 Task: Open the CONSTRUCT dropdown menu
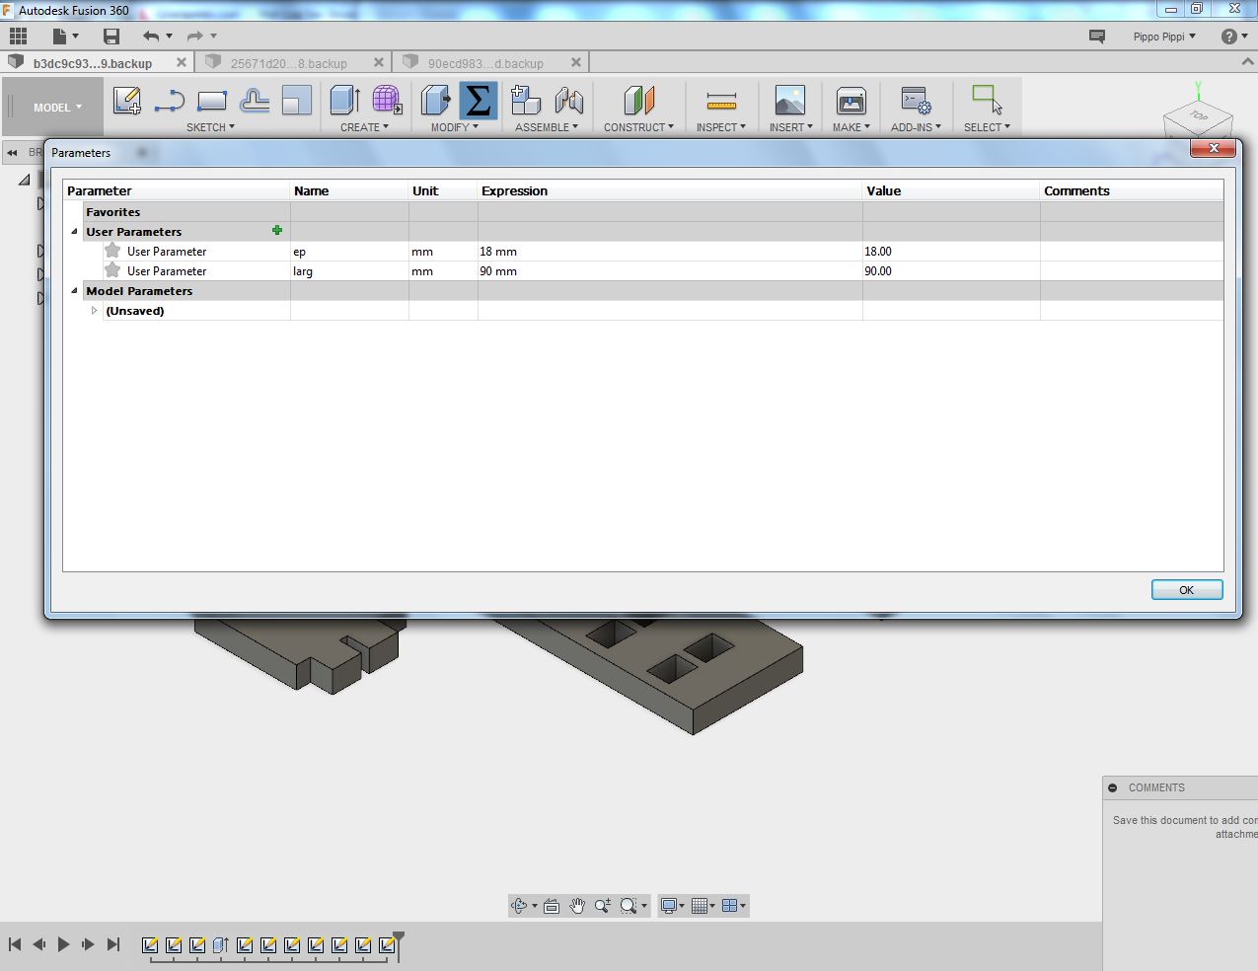click(638, 127)
